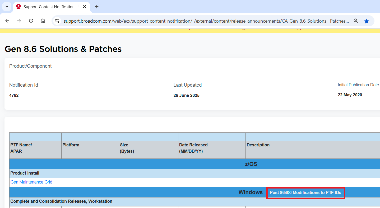The image size is (380, 208).
Task: Select the publication date 22 May 2020
Action: [350, 95]
